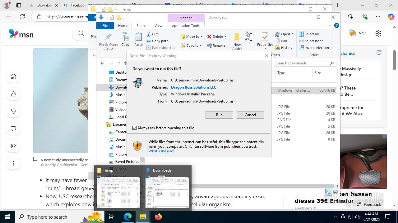Select Music under This PC
This screenshot has width=398, height=223.
(x=117, y=95)
